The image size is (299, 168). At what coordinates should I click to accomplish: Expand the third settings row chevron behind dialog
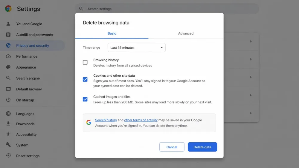251,77
